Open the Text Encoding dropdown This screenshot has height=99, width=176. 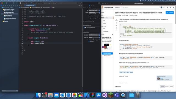(94, 34)
